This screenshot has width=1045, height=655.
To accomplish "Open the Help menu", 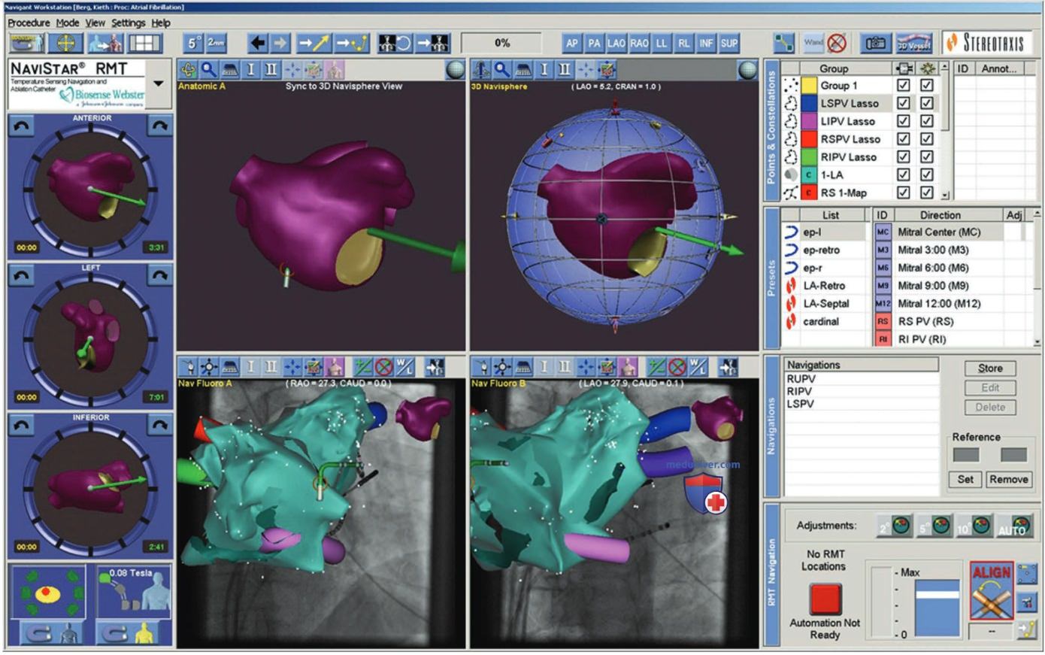I will click(161, 23).
